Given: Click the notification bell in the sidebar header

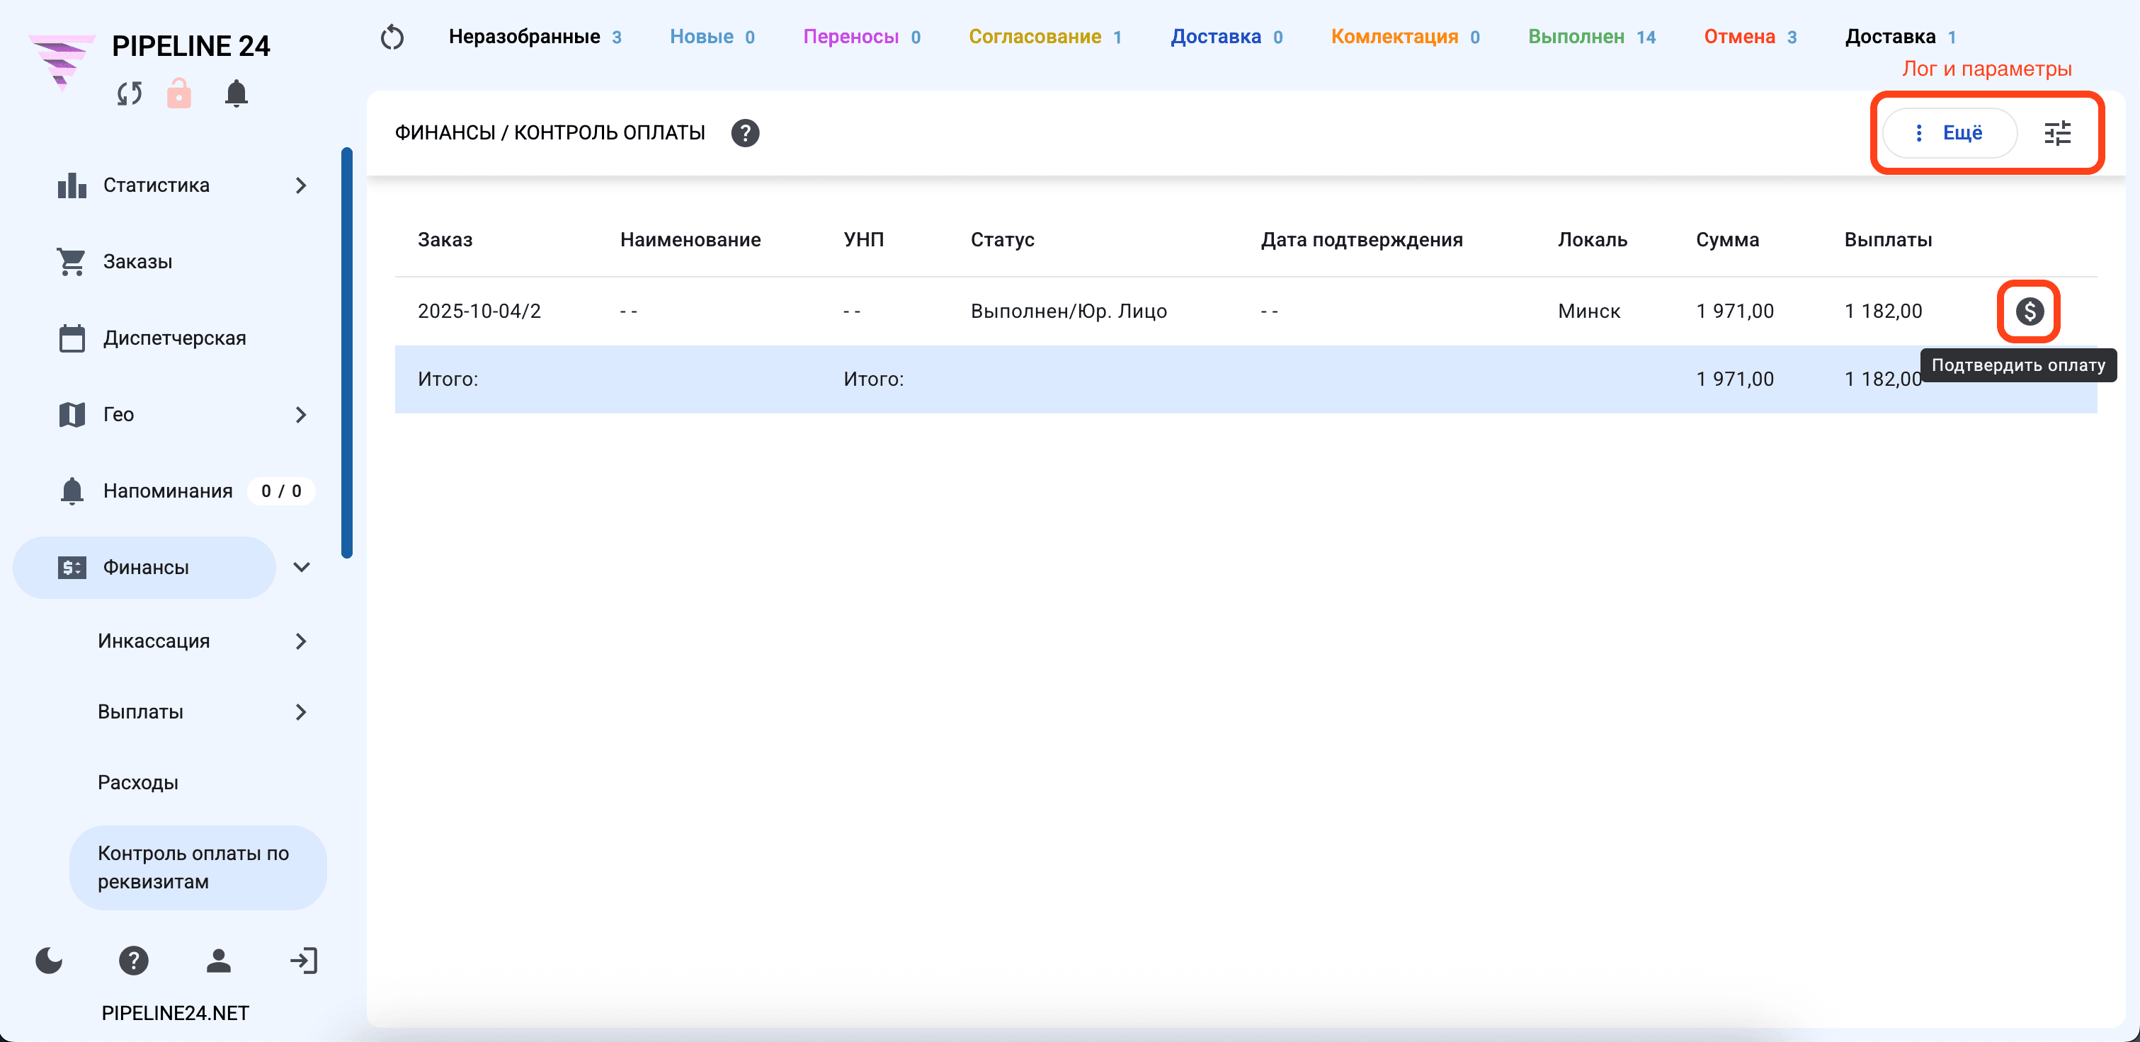Looking at the screenshot, I should [236, 93].
